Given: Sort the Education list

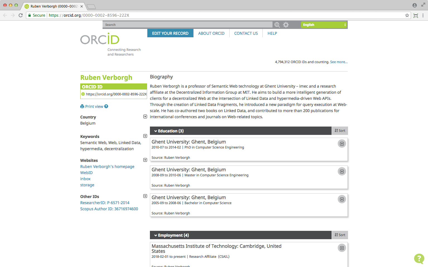Looking at the screenshot, I should (x=340, y=131).
